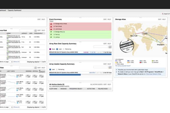The image size is (170, 113).
Task: Click the 'Storage Array Up' event text
Action: (60, 32)
